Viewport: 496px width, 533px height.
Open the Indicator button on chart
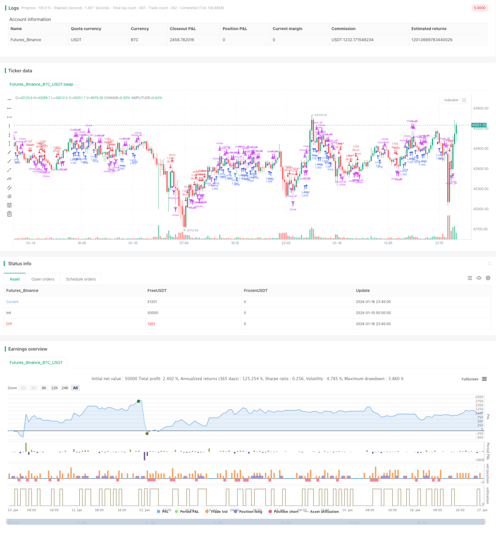(451, 100)
